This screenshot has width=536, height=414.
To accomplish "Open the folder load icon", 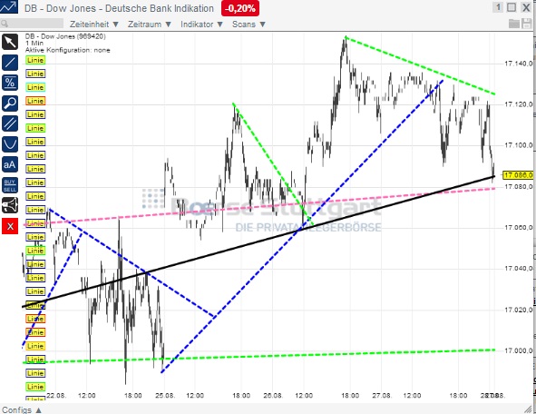I will (514, 24).
